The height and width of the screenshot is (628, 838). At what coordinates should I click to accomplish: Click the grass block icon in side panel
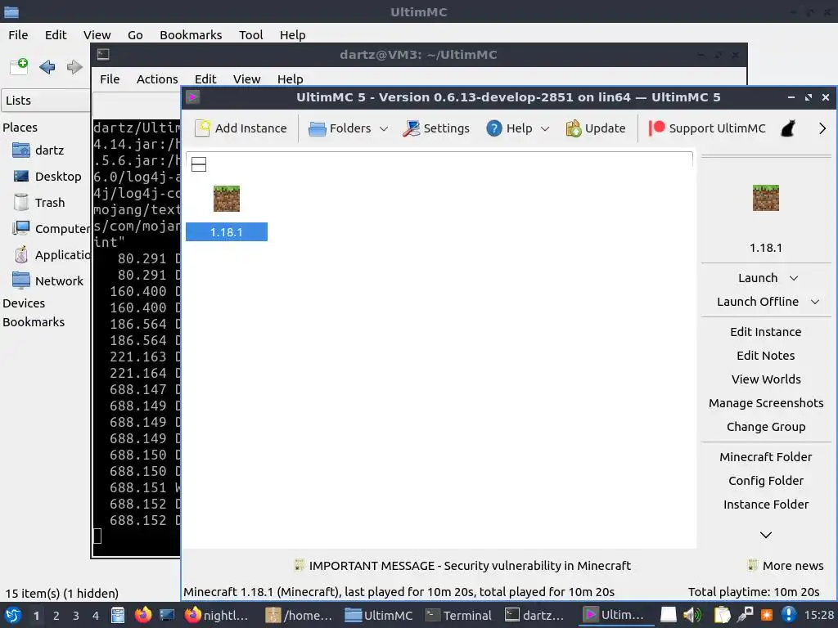coord(766,198)
